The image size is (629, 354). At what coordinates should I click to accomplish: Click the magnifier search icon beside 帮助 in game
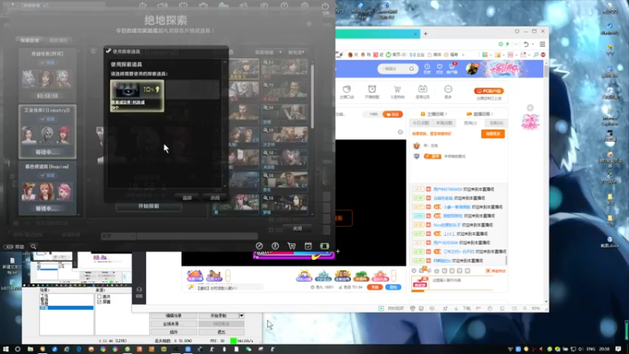tap(34, 246)
